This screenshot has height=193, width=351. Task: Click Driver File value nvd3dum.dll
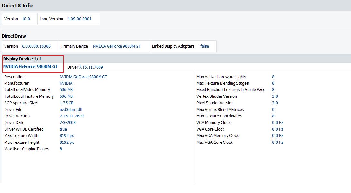pyautogui.click(x=71, y=110)
